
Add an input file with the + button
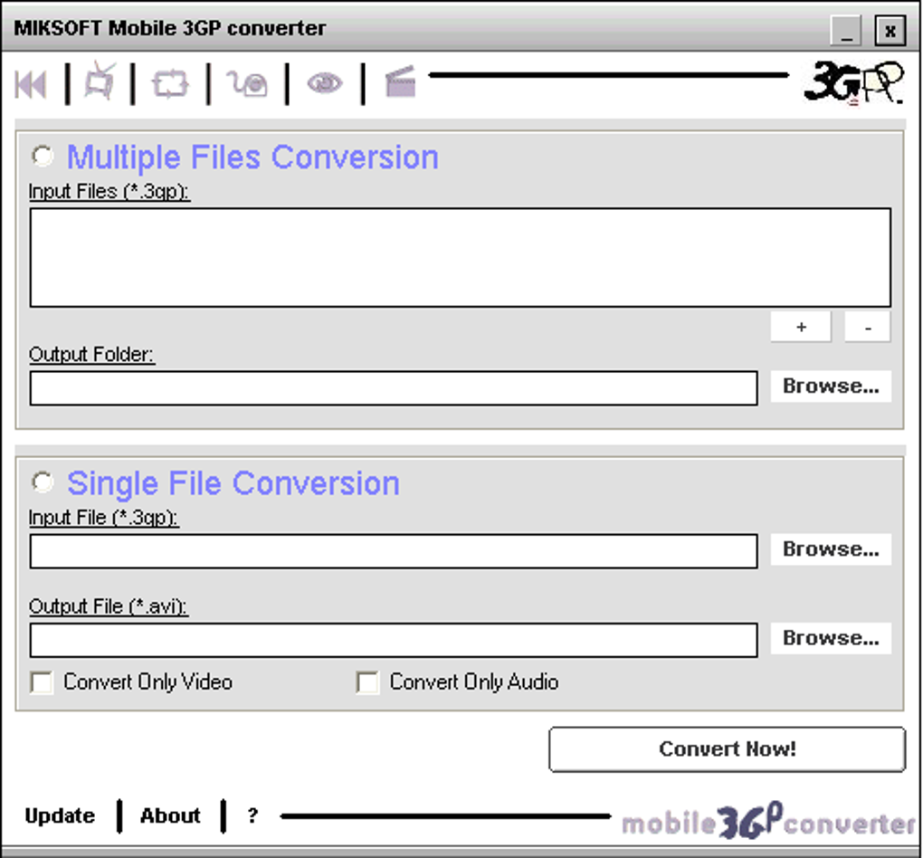(801, 327)
